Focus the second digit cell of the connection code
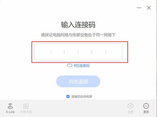This screenshot has height=117, width=157. 58,52
